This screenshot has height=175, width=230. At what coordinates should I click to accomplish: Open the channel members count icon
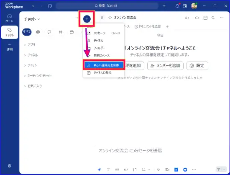[187, 18]
